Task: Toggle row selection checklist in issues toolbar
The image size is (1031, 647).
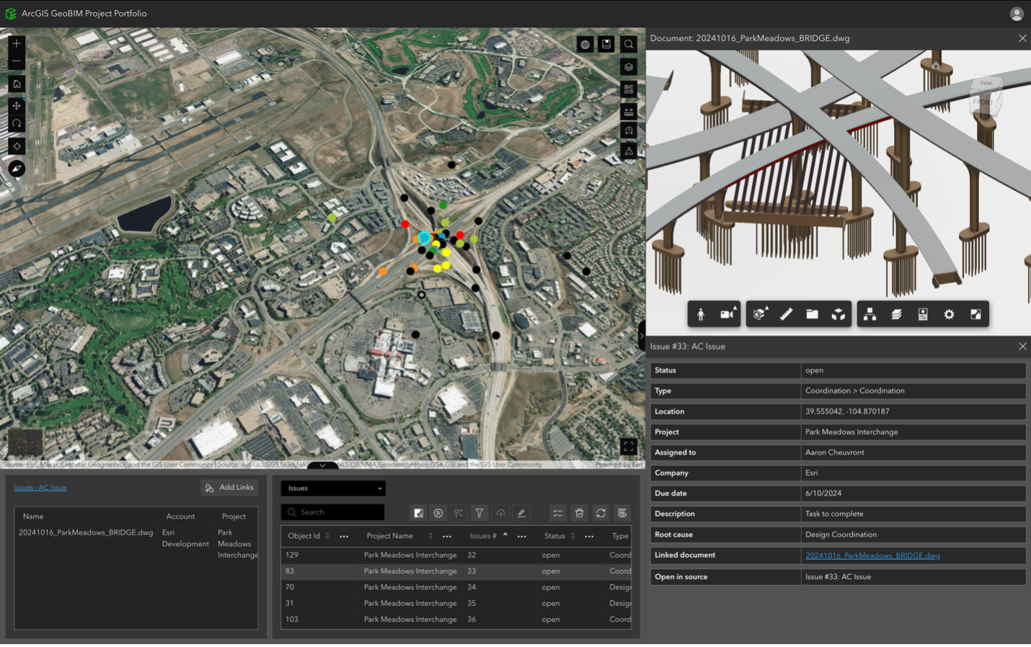Action: 557,512
